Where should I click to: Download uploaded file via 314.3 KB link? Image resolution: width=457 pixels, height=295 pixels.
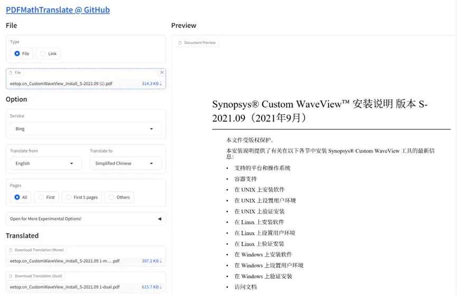click(152, 83)
